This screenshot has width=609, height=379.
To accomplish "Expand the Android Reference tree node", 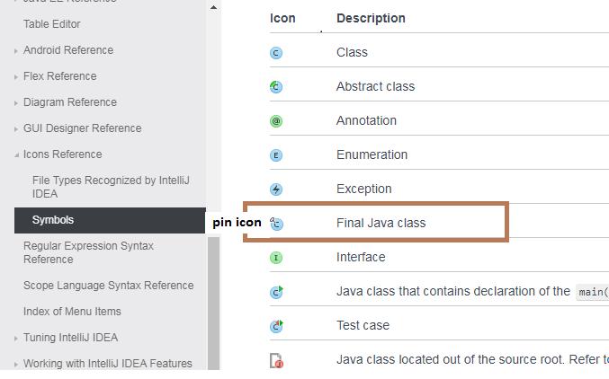I will [x=16, y=51].
